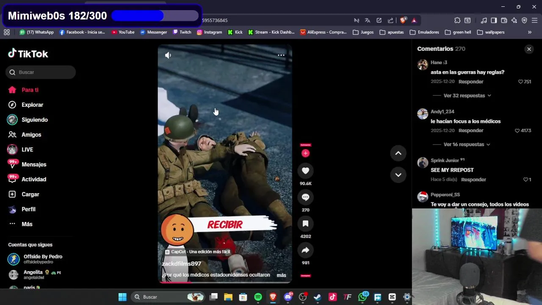This screenshot has height=305, width=542.
Task: Focus the TikTok Buscar search field
Action: coord(41,72)
